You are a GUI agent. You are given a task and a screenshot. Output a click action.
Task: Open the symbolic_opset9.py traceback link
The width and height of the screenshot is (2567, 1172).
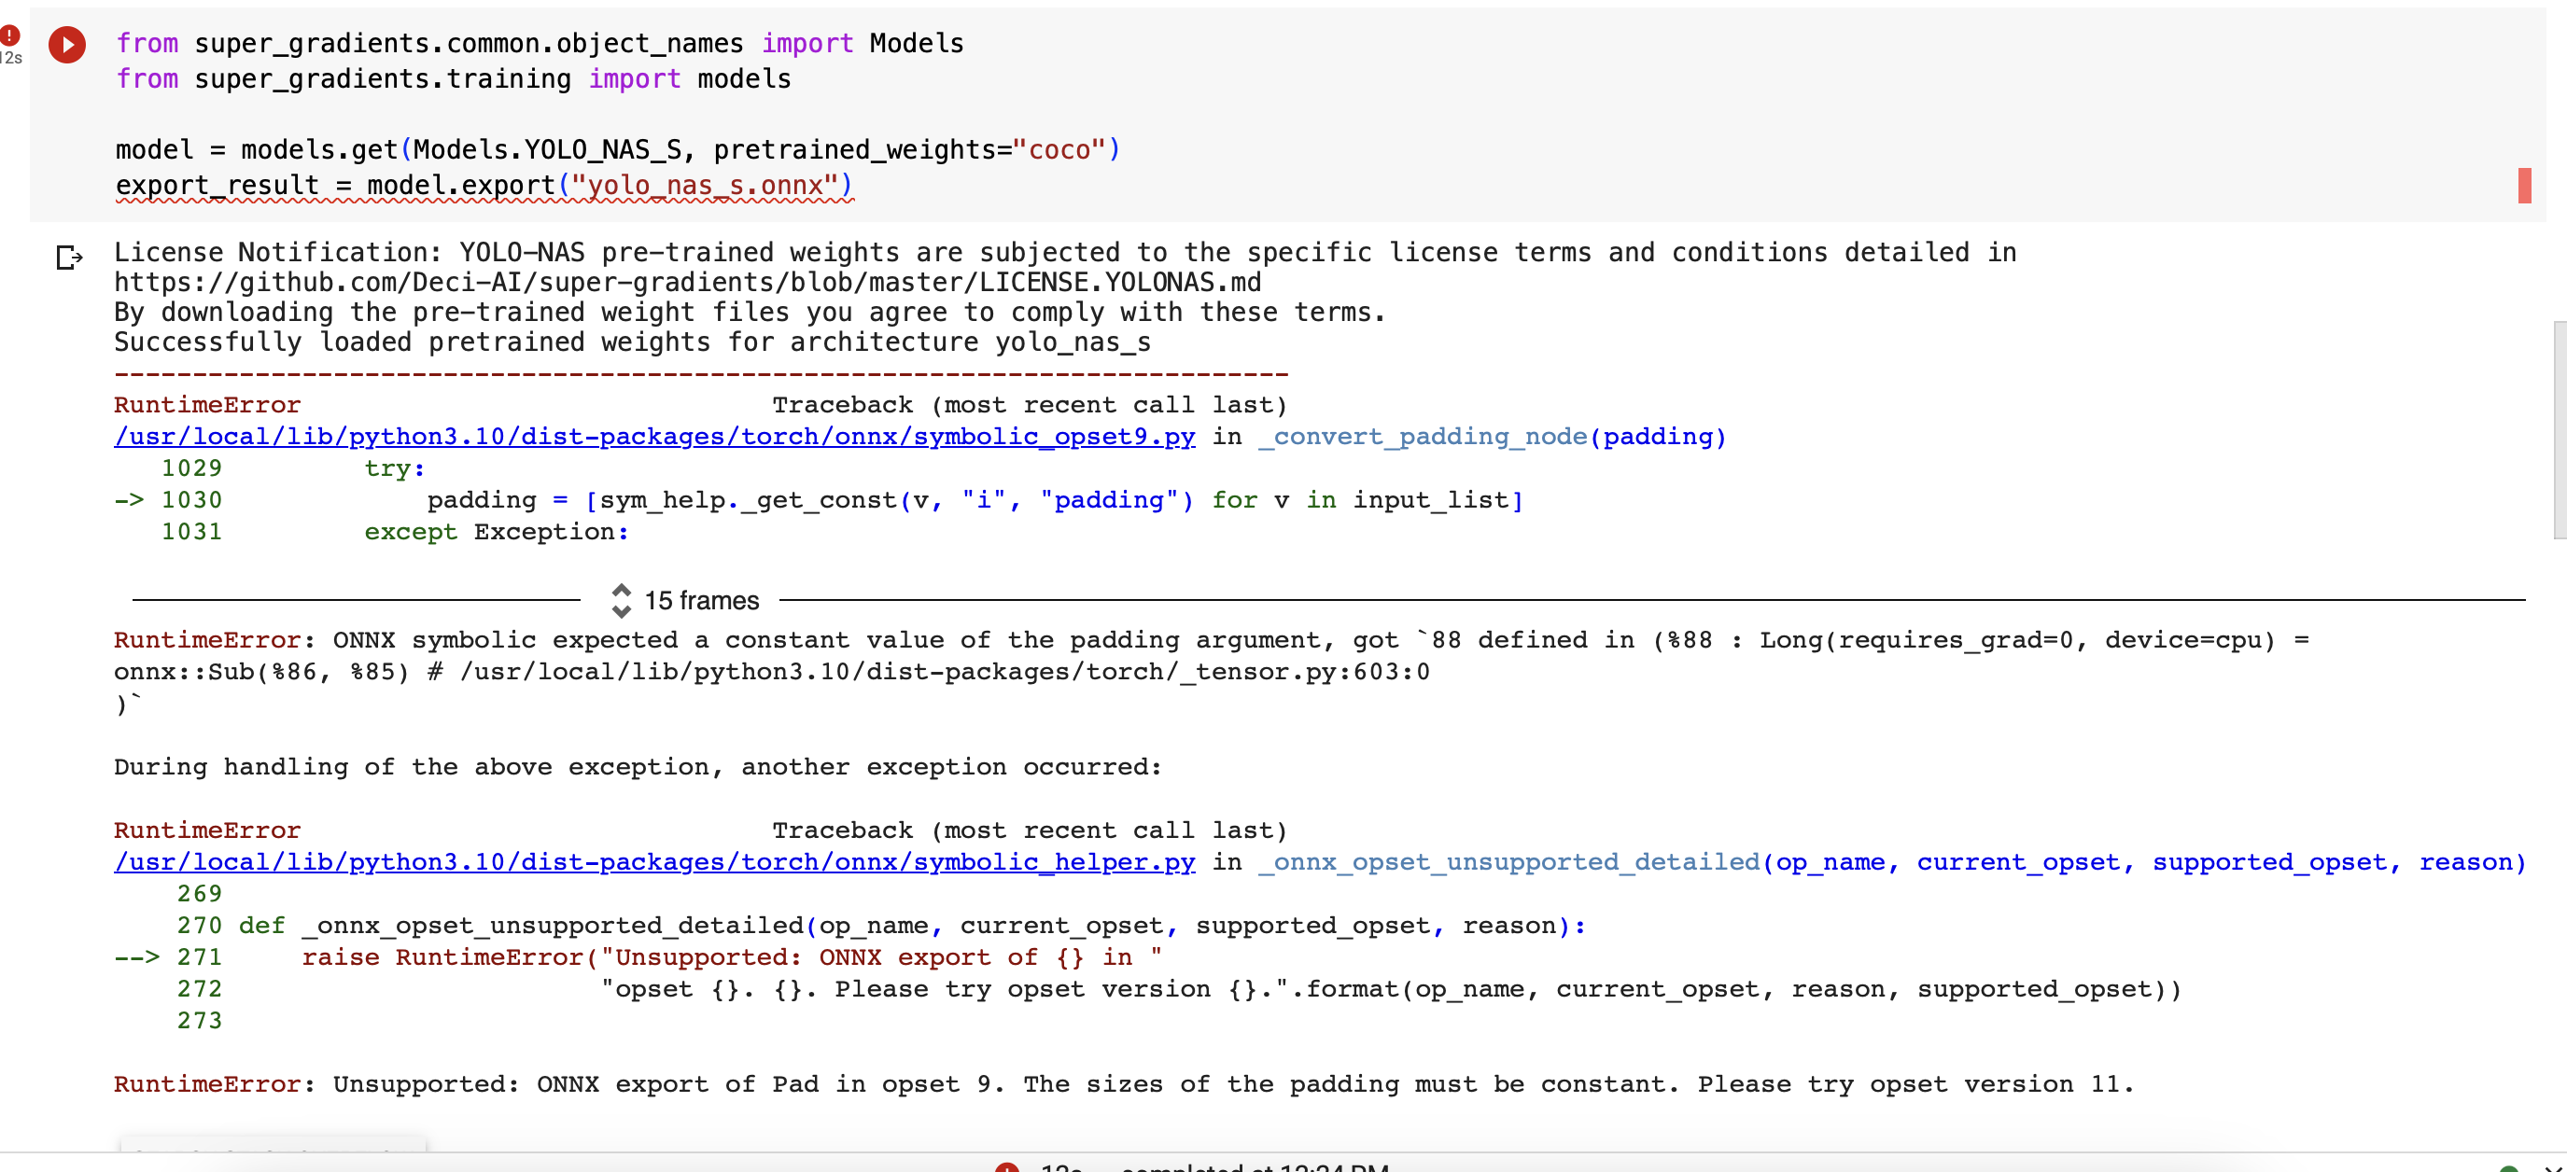[x=653, y=436]
